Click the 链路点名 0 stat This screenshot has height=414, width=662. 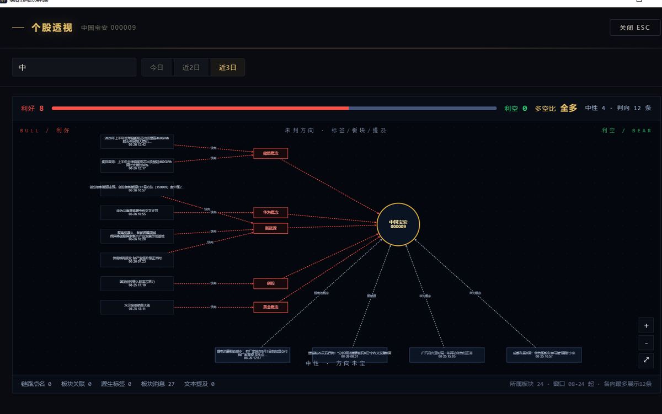point(36,384)
